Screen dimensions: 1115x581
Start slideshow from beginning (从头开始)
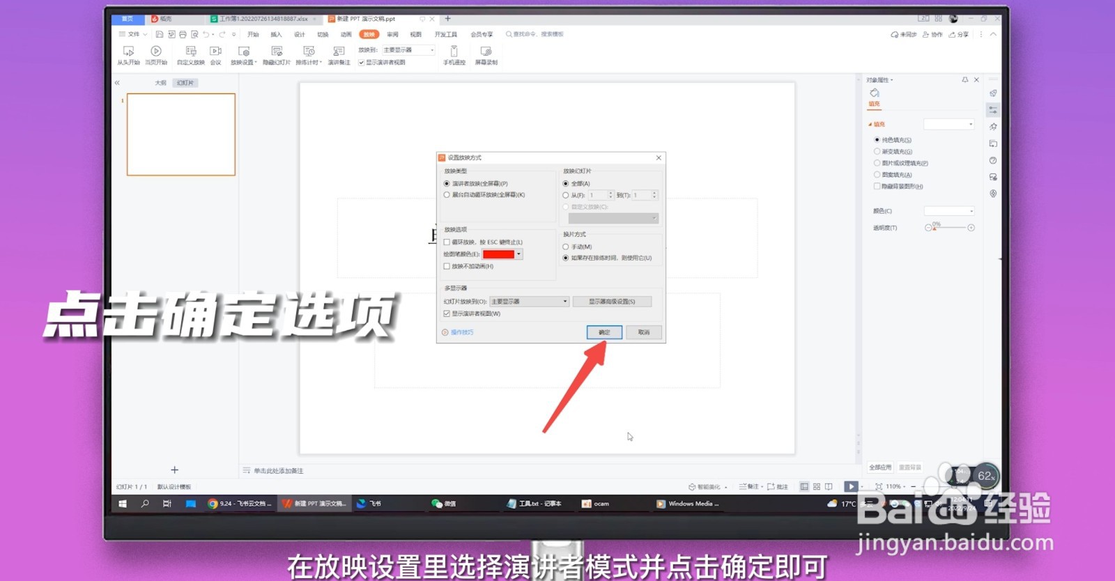[128, 54]
